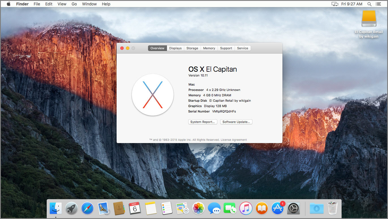Open Downloads folder in Dock
Viewport: 388px width, 219px height.
point(317,209)
